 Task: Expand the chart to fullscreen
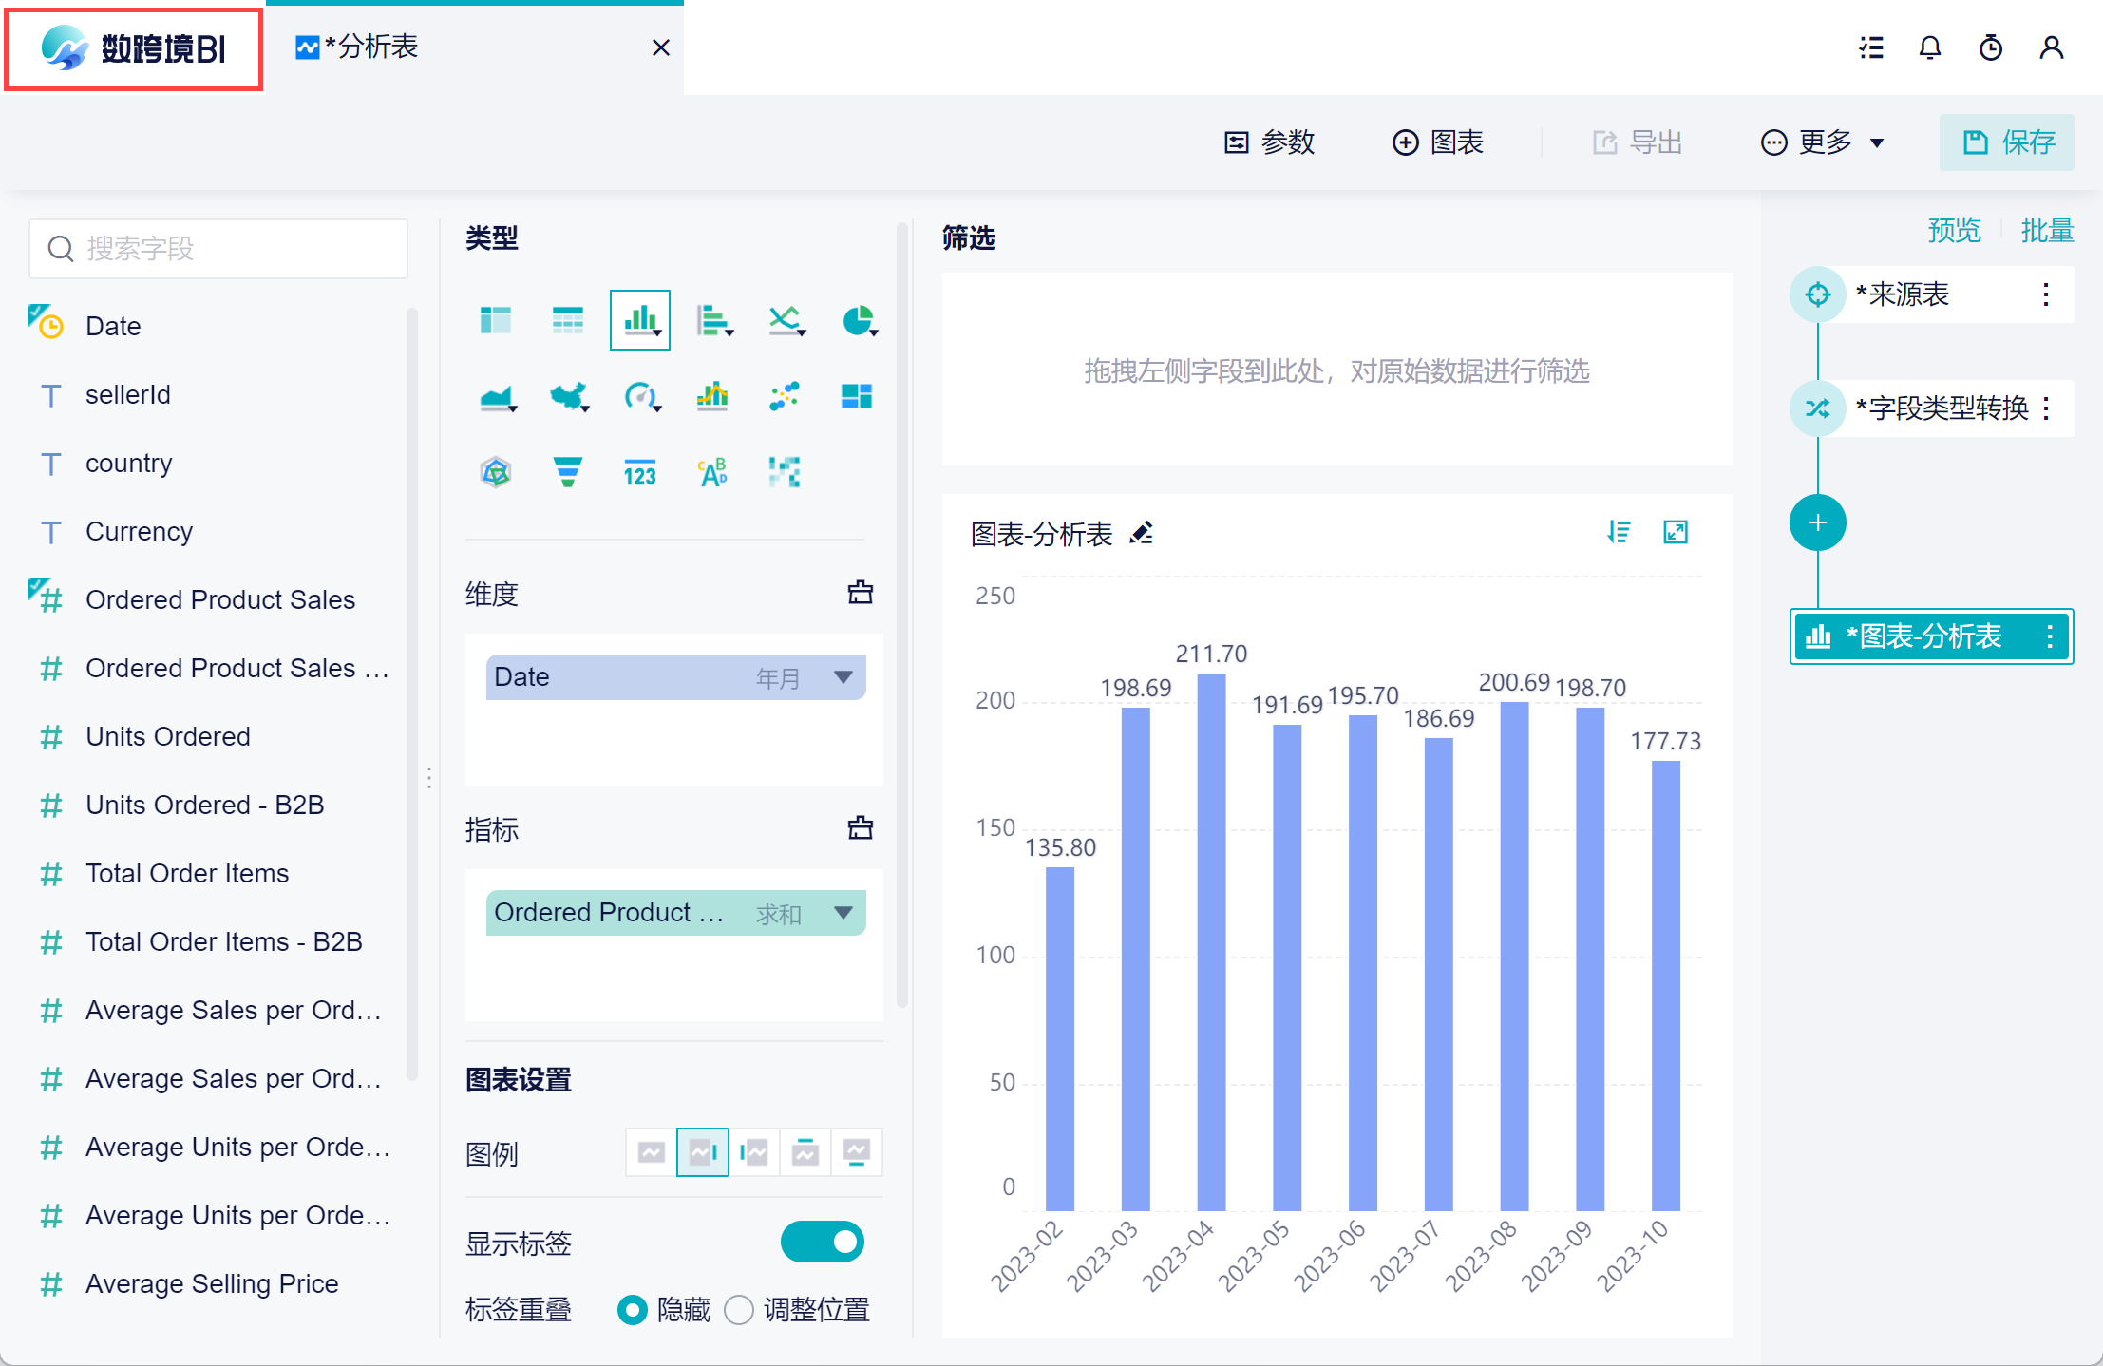tap(1676, 532)
